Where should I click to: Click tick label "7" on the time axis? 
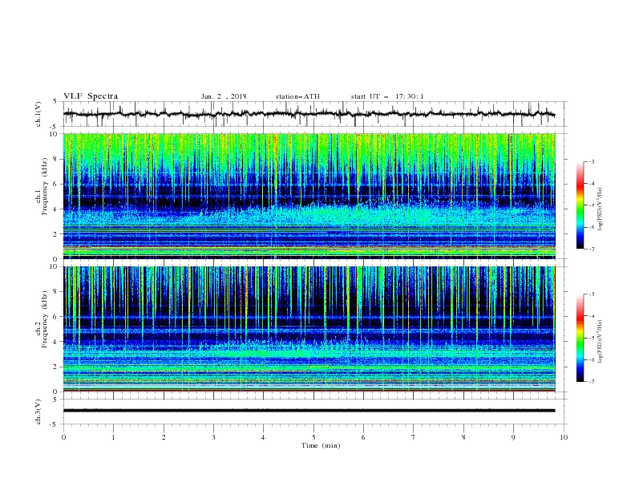(x=414, y=437)
